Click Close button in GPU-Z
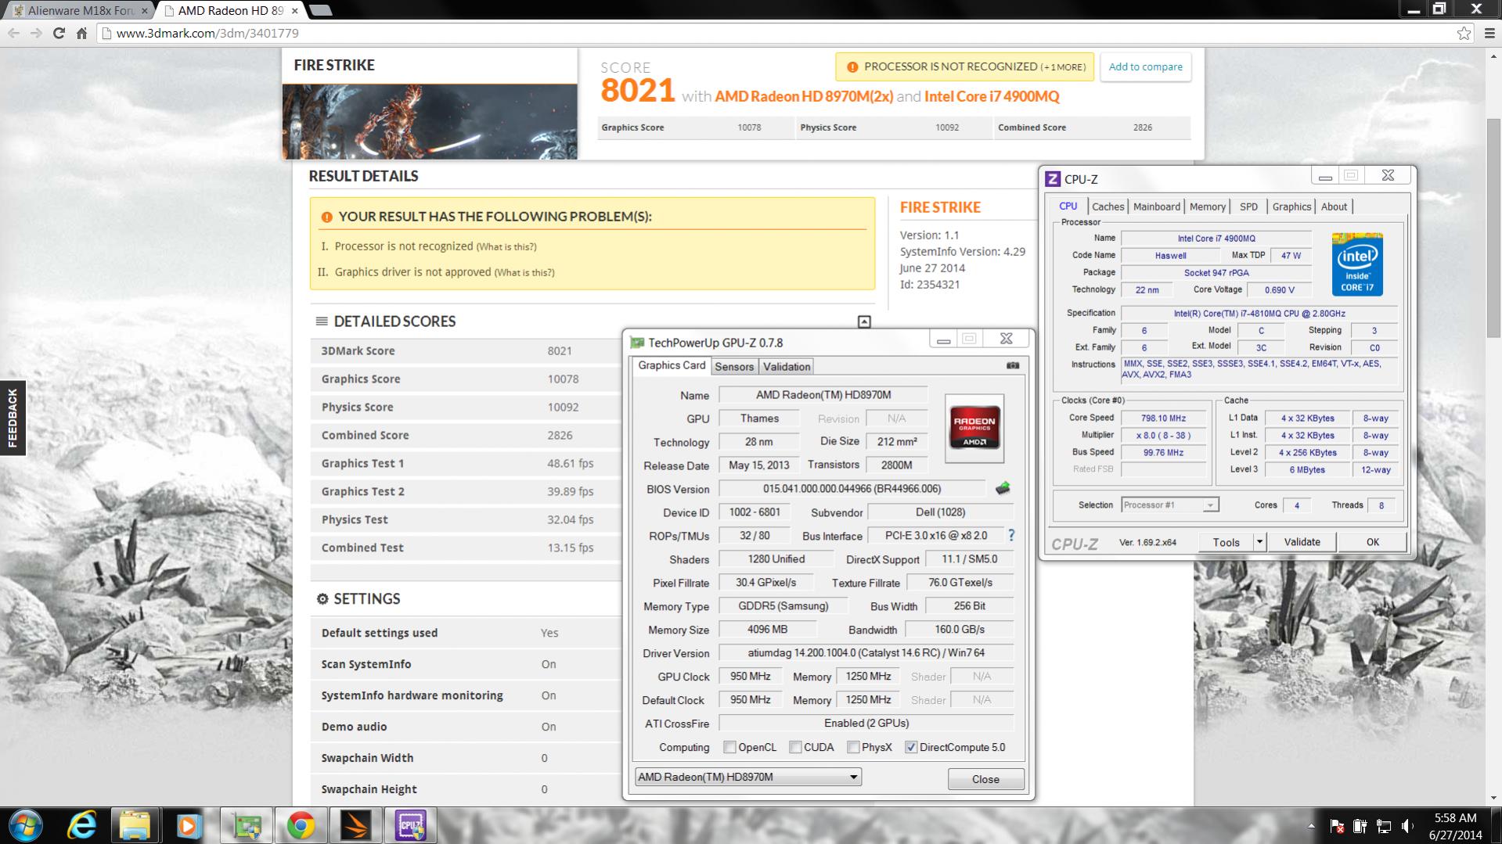This screenshot has height=844, width=1502. coord(985,779)
